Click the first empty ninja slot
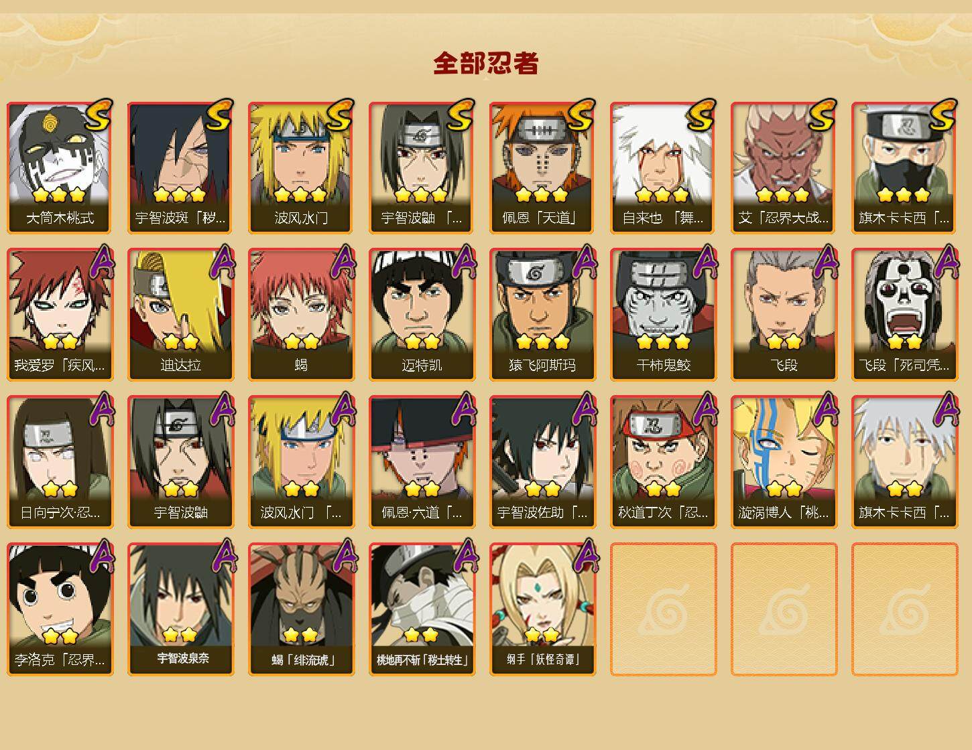Screen dimensions: 972x750 (x=663, y=609)
